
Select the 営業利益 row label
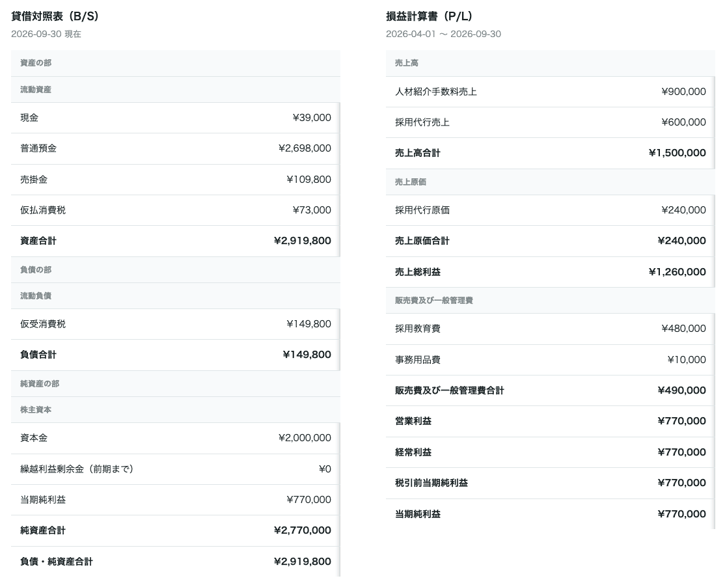pos(413,421)
